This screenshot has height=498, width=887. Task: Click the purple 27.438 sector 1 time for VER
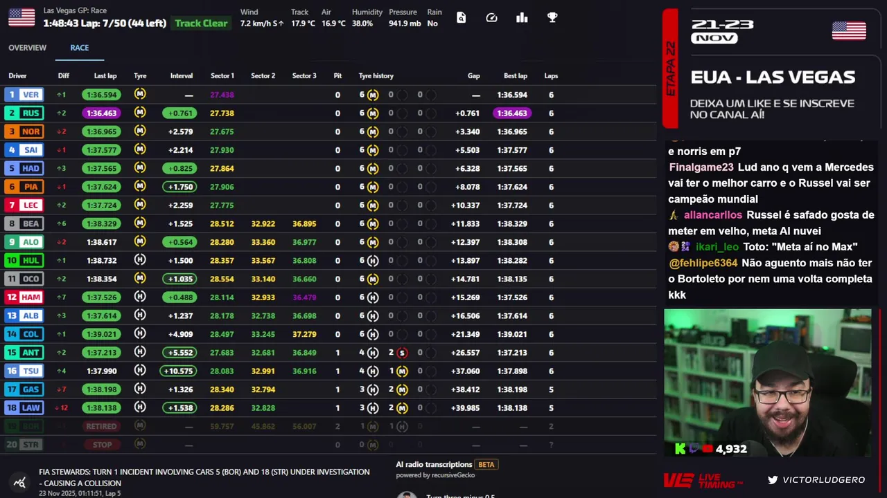point(222,95)
